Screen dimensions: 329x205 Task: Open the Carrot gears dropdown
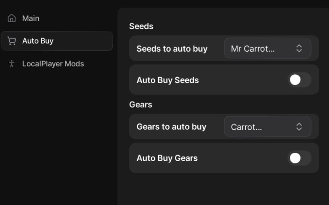click(267, 126)
